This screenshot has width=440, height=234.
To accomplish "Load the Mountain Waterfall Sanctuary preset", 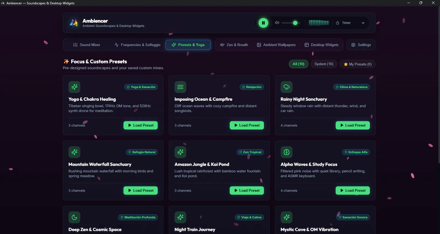I will [x=140, y=191].
